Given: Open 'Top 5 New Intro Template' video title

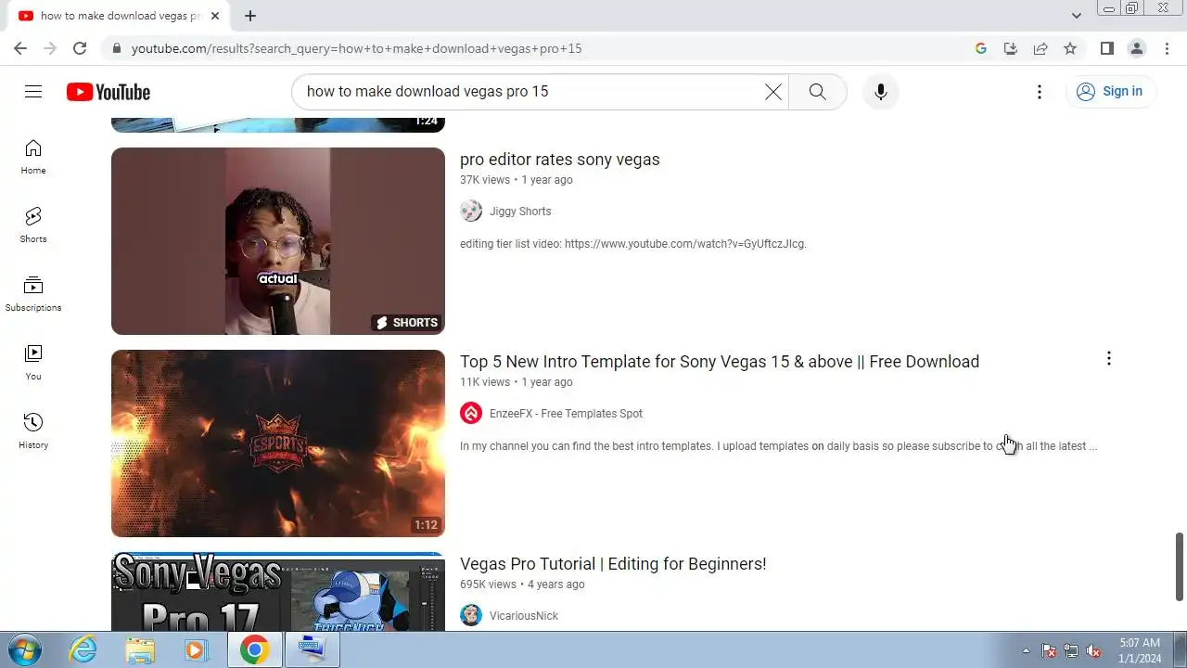Looking at the screenshot, I should (720, 362).
